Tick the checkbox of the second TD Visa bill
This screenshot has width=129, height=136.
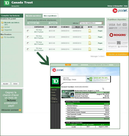click(x=28, y=37)
